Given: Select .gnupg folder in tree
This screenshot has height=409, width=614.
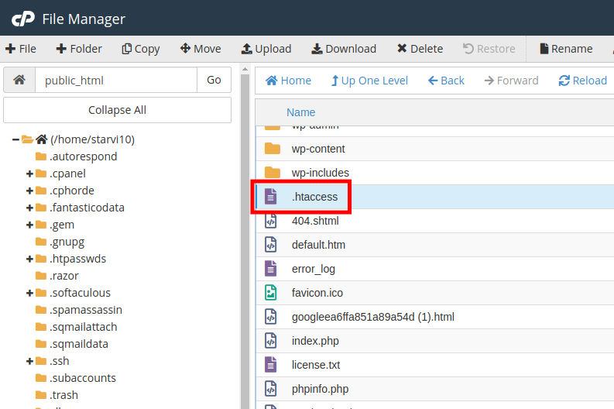Looking at the screenshot, I should pyautogui.click(x=67, y=242).
